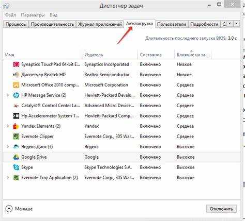Select the Skype row name
245x221 pixels.
tap(27, 167)
